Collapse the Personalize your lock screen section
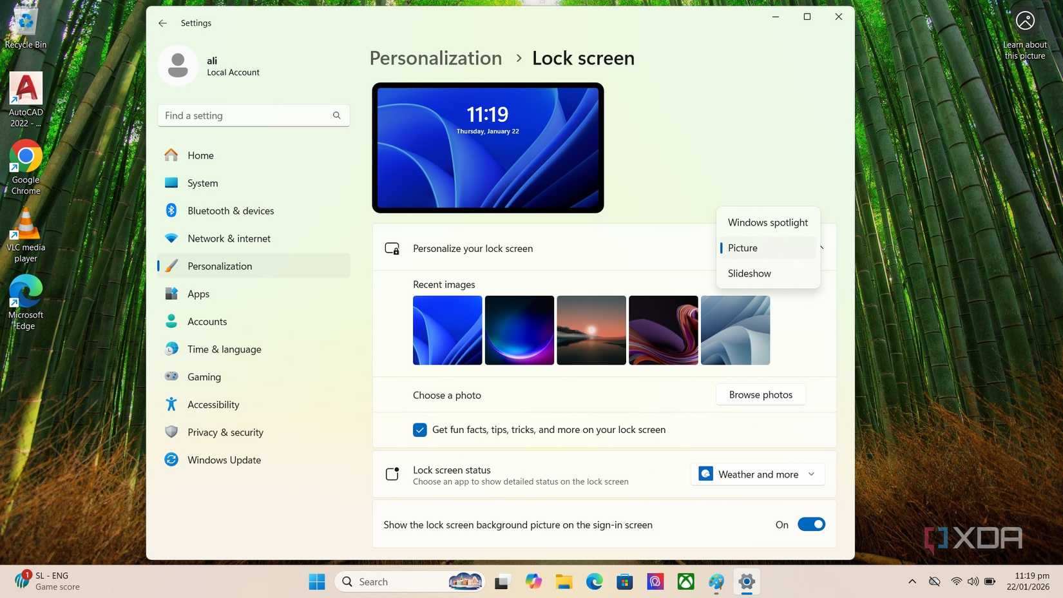1063x598 pixels. [821, 248]
